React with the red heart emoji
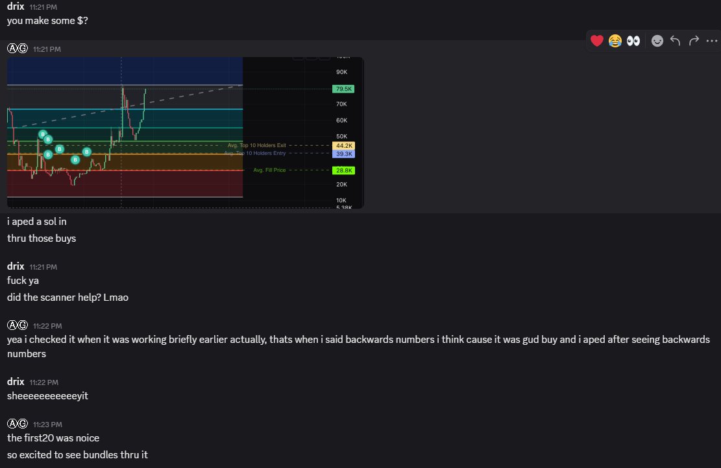 (x=597, y=41)
